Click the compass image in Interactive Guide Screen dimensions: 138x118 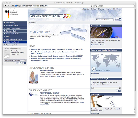click(x=106, y=33)
